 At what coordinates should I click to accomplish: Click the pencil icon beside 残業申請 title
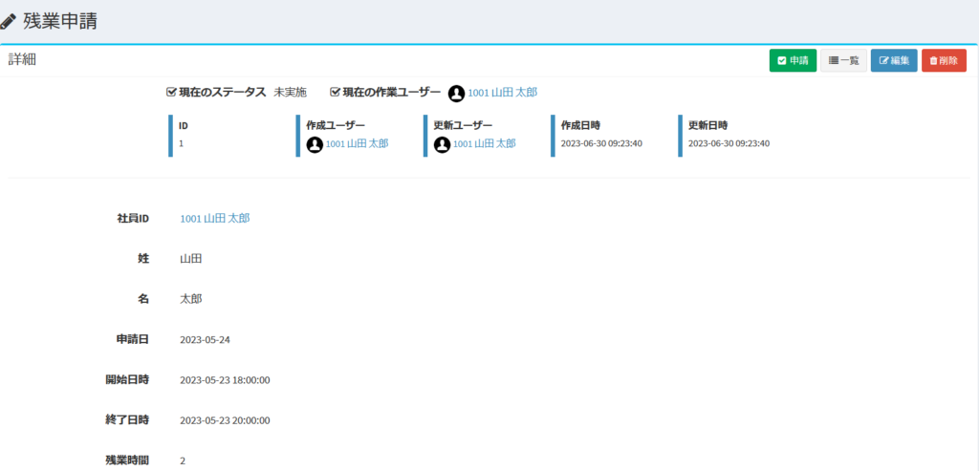[8, 21]
